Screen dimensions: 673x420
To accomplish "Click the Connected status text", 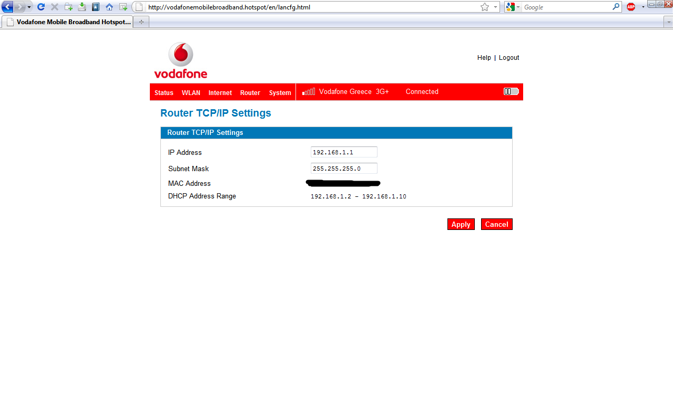I will click(422, 91).
